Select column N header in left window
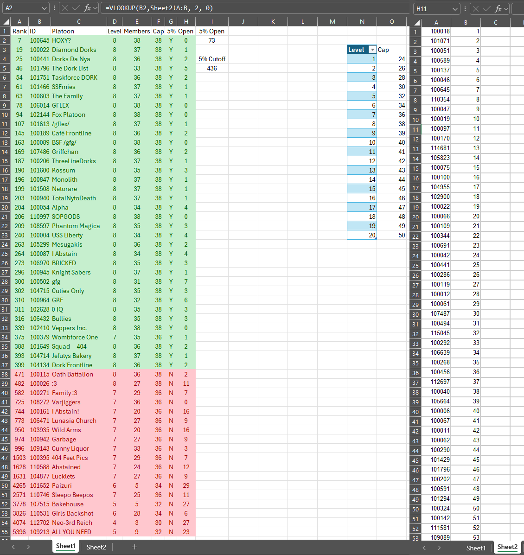 click(362, 22)
